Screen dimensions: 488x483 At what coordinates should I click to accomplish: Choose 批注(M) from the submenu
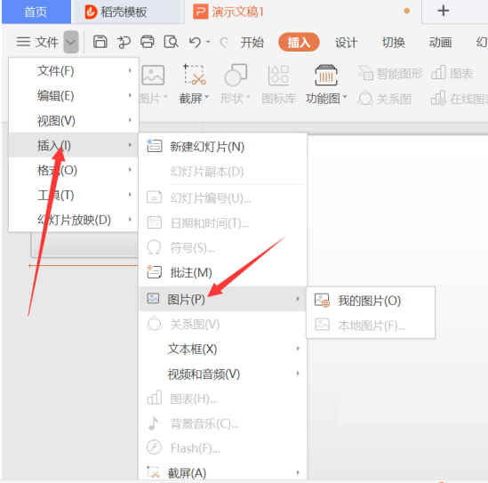click(223, 272)
